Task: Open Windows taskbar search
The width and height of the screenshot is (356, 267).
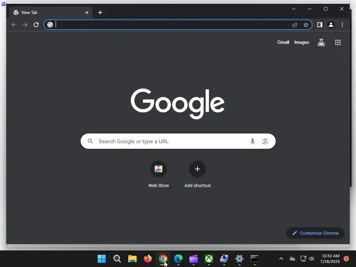Action: [x=117, y=259]
